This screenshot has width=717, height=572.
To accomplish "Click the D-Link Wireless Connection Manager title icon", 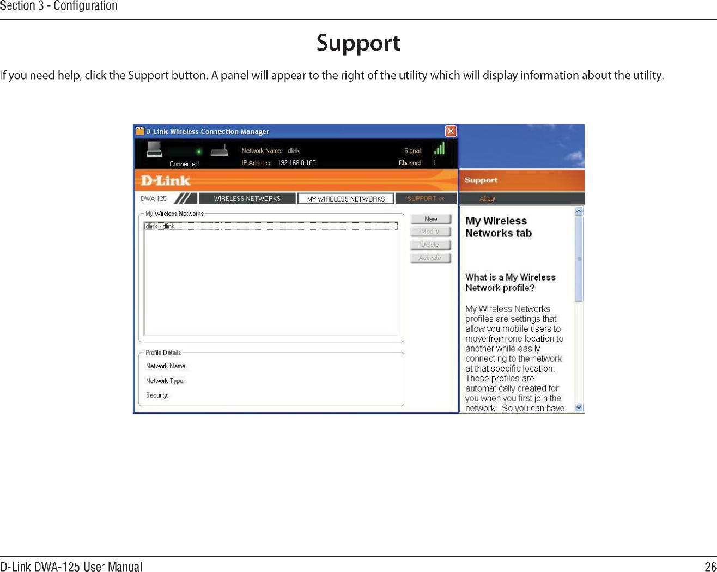I will (139, 131).
